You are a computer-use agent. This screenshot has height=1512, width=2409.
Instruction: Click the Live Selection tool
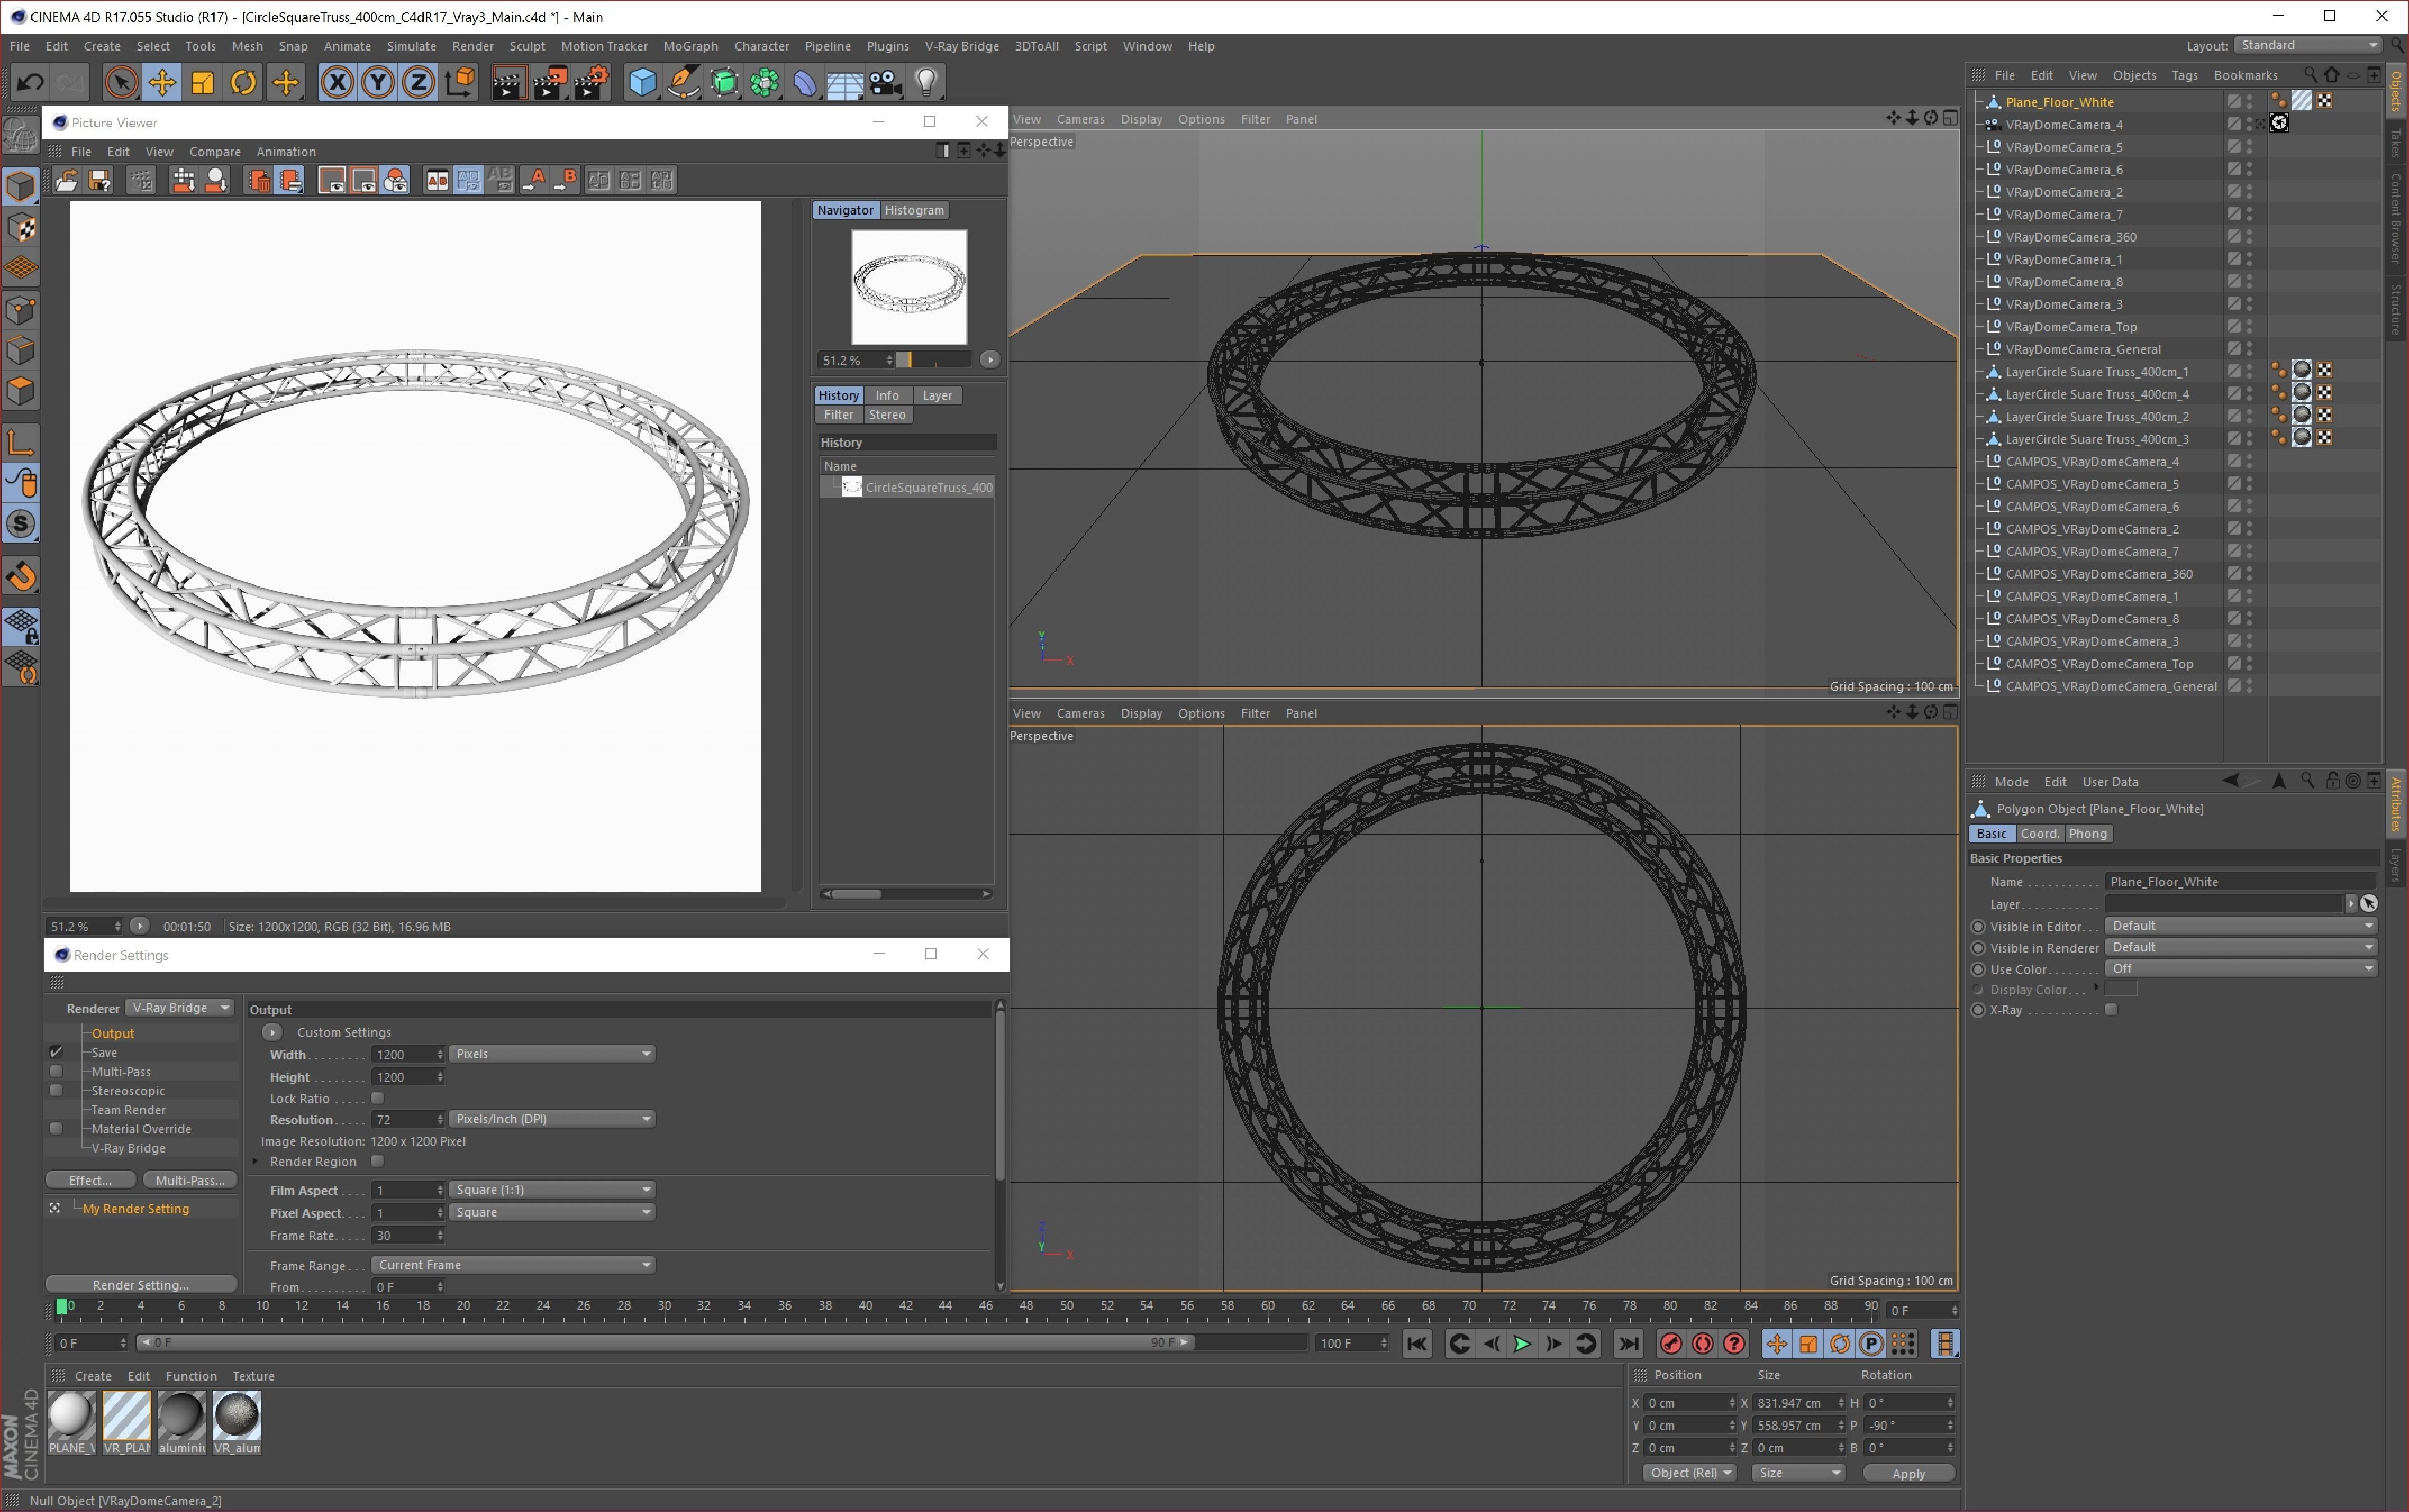pyautogui.click(x=121, y=83)
